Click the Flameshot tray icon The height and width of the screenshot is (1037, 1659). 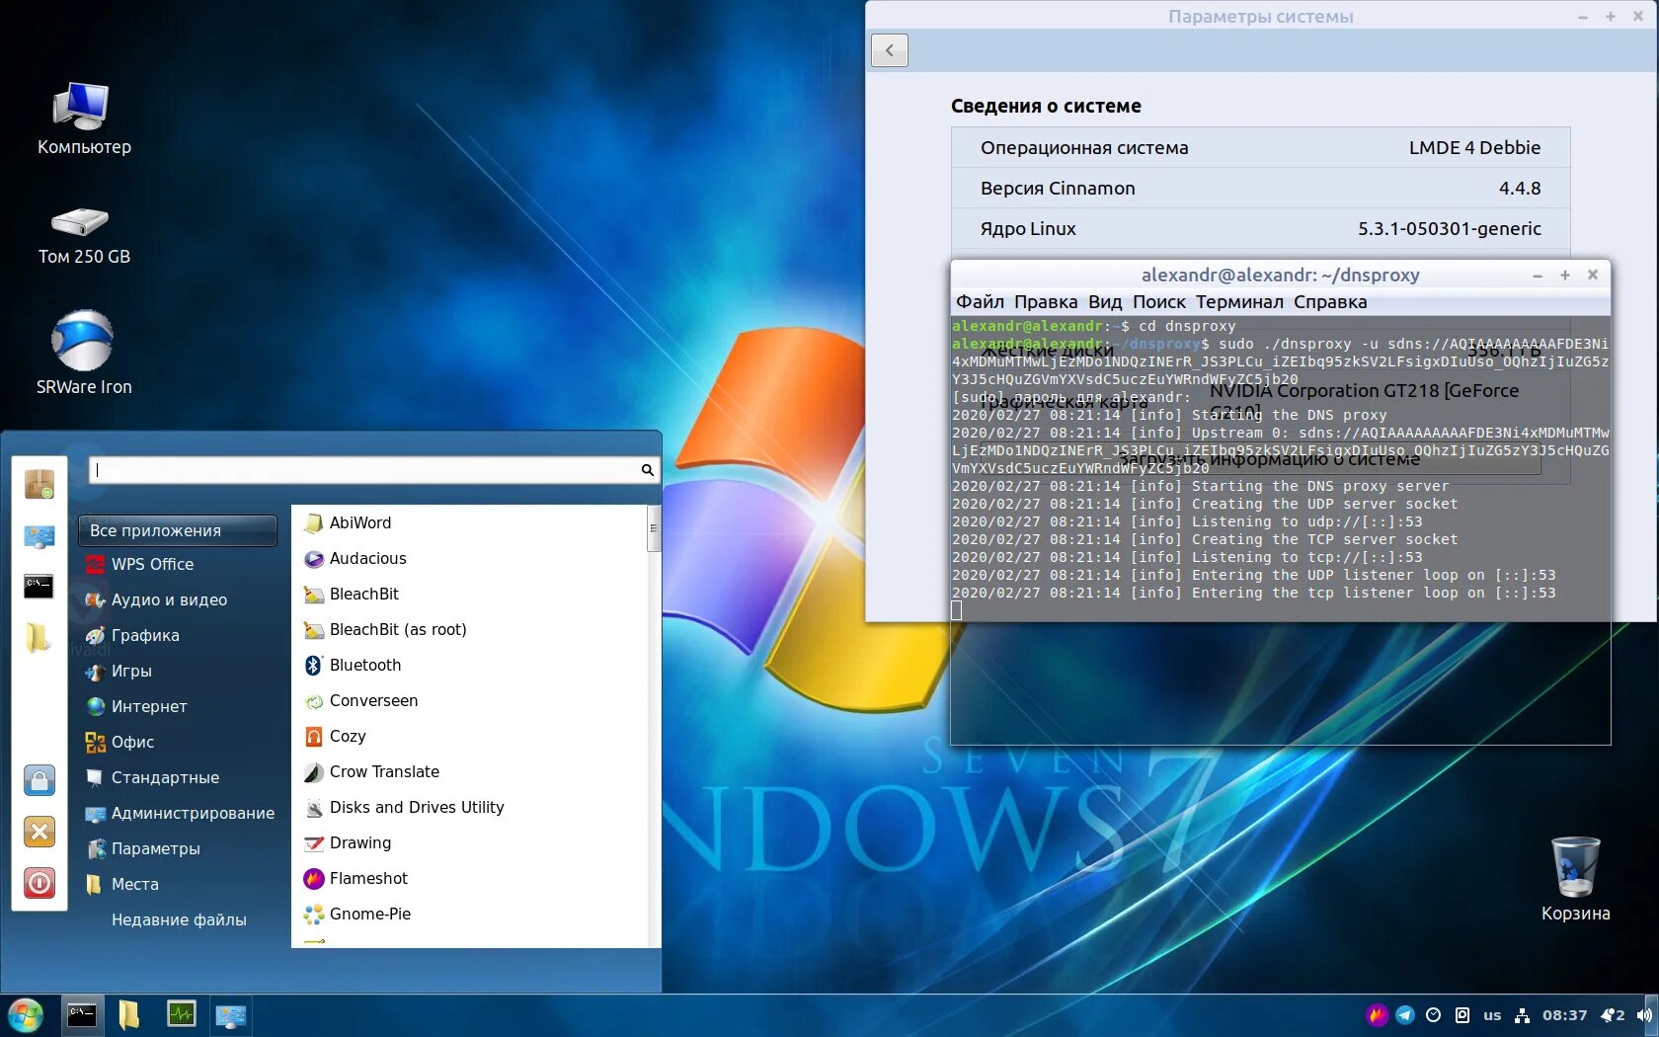point(1377,1015)
